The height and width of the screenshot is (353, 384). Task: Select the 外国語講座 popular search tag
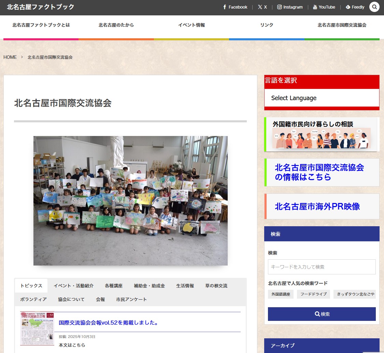coord(281,294)
